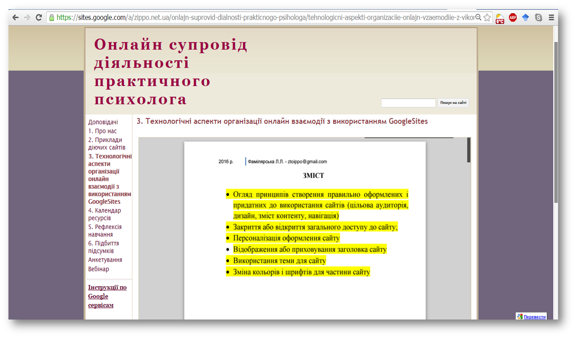Open the 'Доповідачі' sidebar link

coord(103,122)
